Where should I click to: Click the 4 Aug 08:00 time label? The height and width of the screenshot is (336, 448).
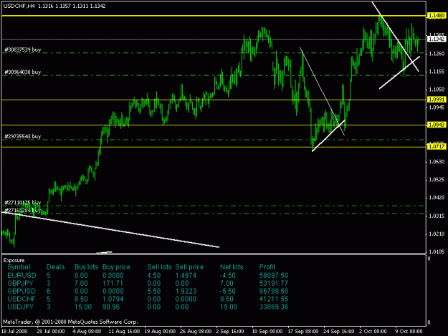coord(87,332)
